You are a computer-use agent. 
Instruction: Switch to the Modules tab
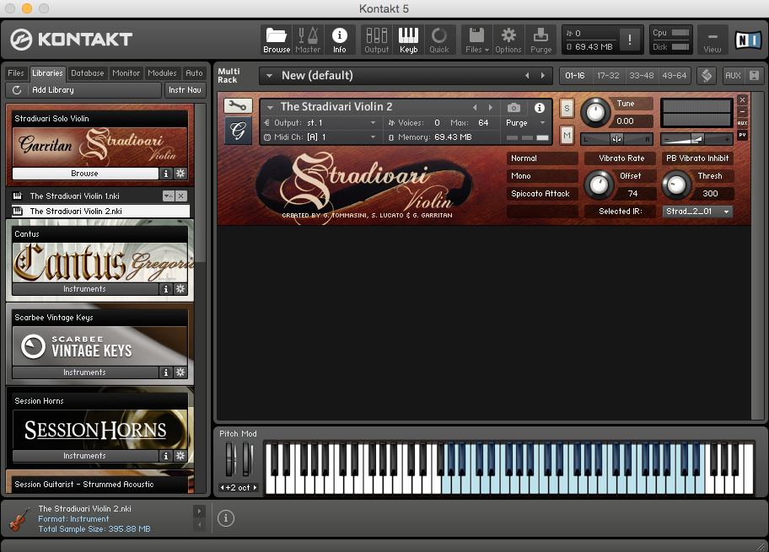pyautogui.click(x=162, y=73)
